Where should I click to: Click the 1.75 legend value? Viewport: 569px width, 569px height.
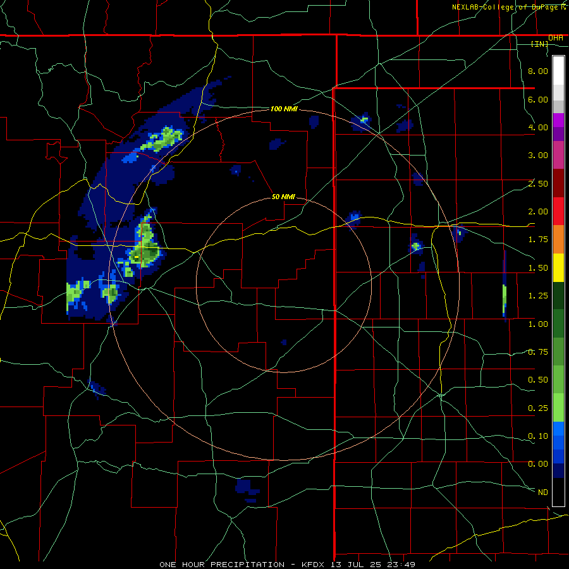(x=538, y=240)
